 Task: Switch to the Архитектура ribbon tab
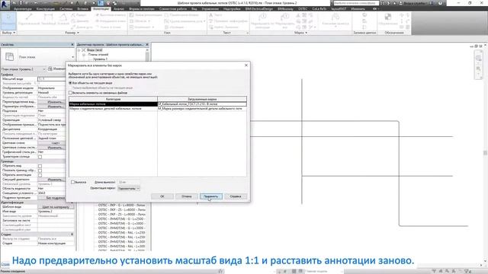(x=23, y=8)
